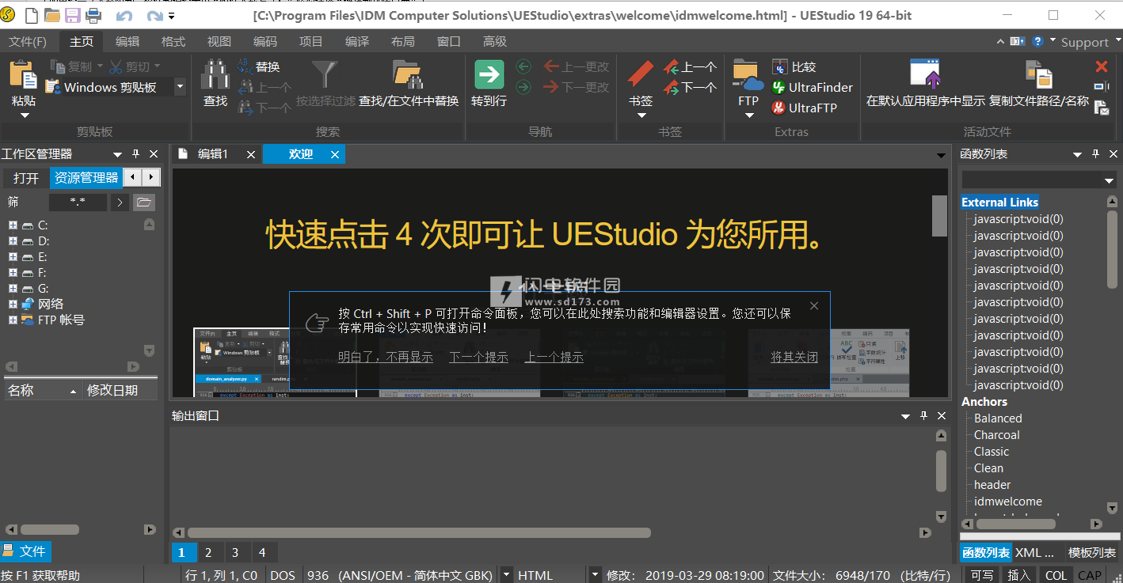Click the Bookmark red flag icon
The width and height of the screenshot is (1123, 583).
(x=641, y=74)
